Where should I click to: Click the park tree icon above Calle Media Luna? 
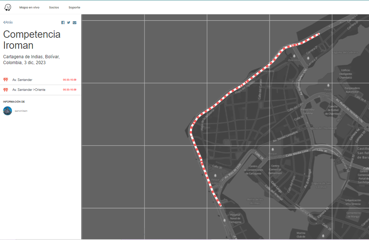click(x=273, y=149)
